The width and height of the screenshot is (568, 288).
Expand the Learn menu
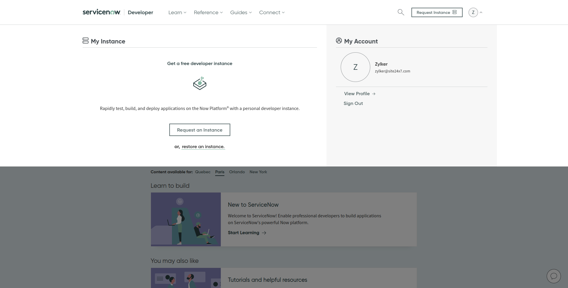177,12
